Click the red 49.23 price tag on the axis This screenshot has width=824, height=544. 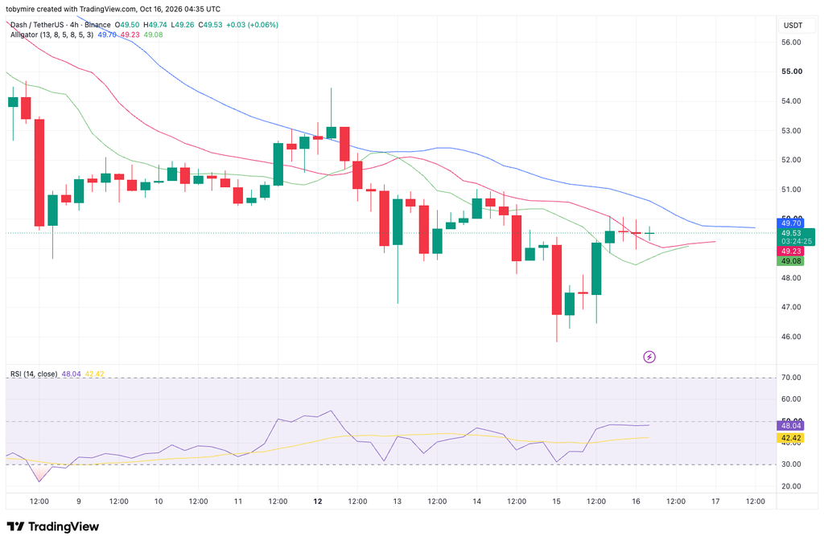(x=790, y=252)
